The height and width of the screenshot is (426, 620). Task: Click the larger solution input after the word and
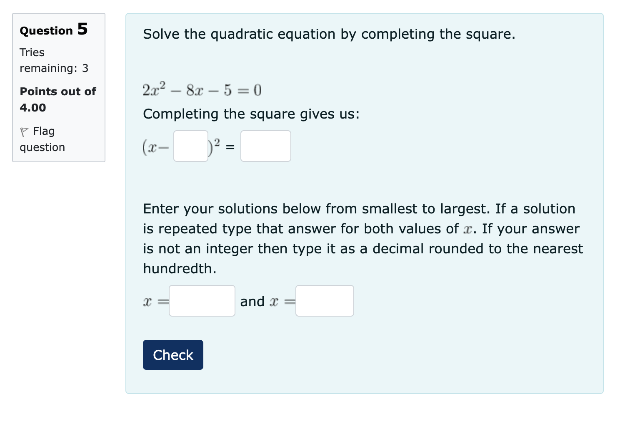324,300
